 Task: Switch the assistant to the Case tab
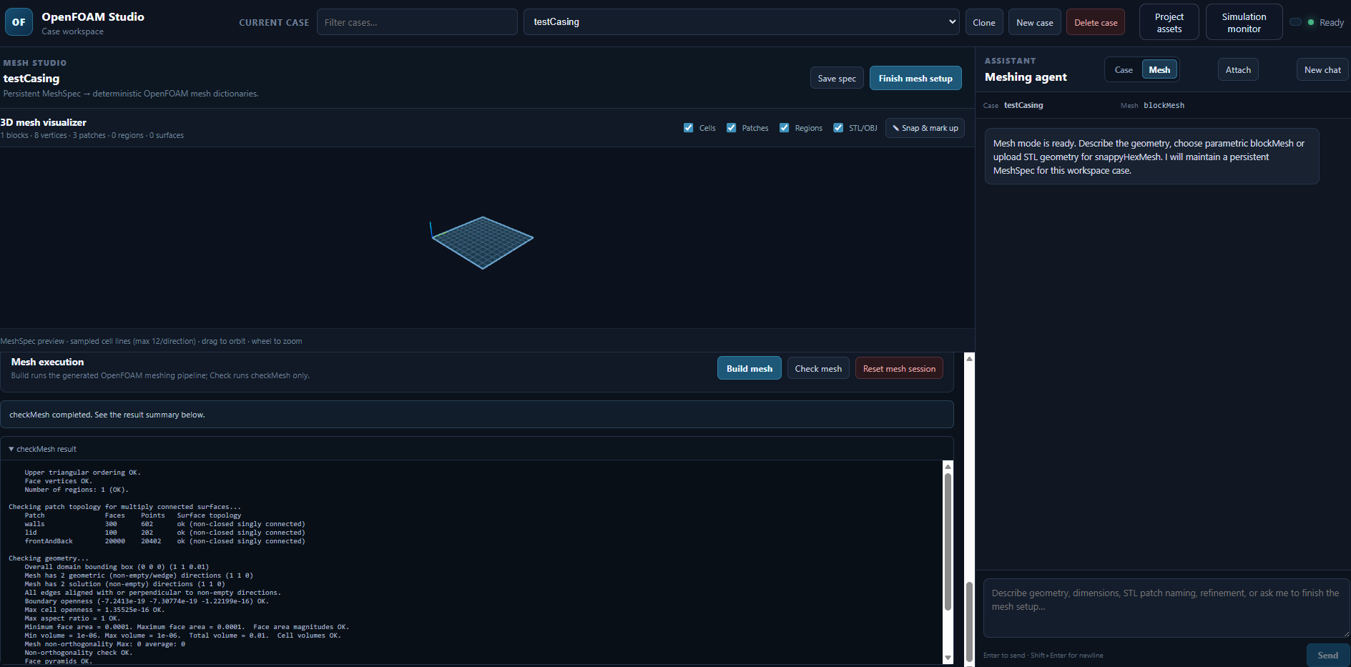tap(1124, 70)
